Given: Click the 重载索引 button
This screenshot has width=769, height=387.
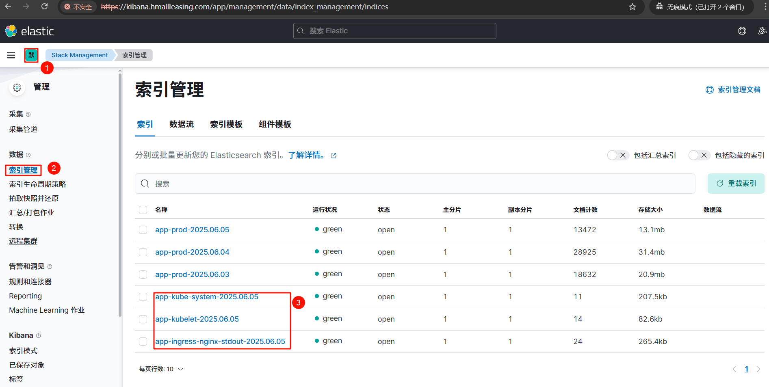Looking at the screenshot, I should [x=736, y=184].
